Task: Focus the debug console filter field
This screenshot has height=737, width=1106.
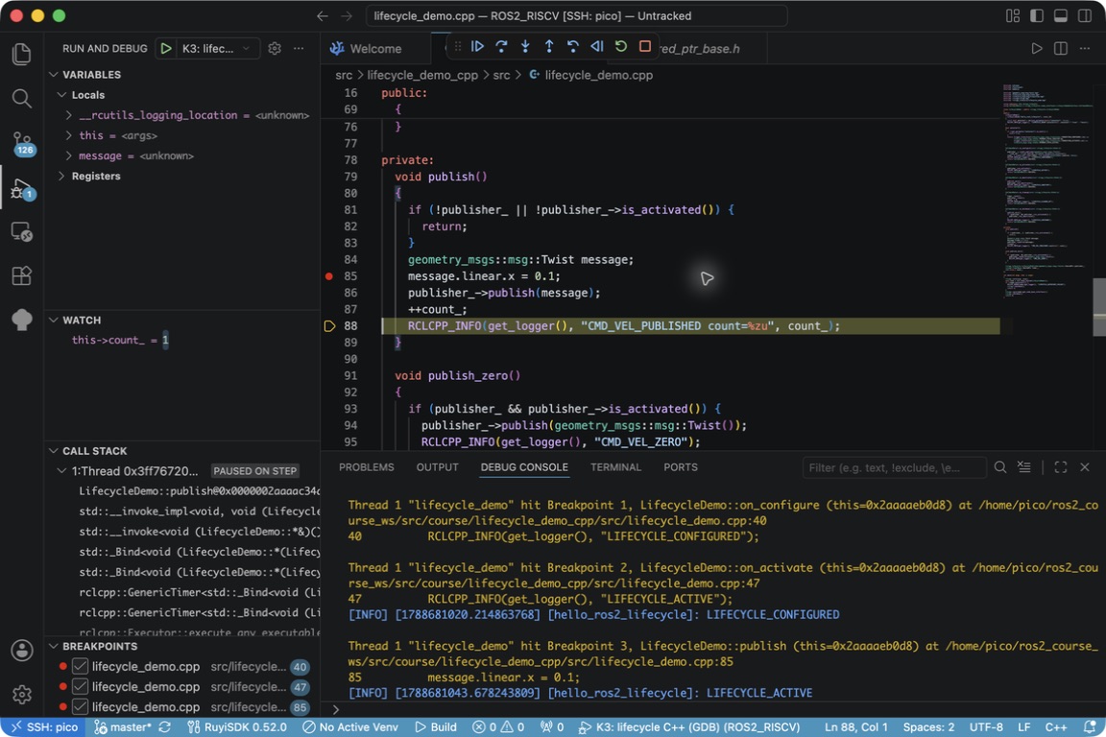Action: 894,467
